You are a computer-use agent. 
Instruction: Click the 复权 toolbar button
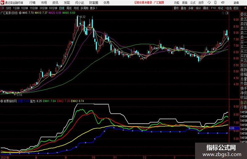coord(176,8)
